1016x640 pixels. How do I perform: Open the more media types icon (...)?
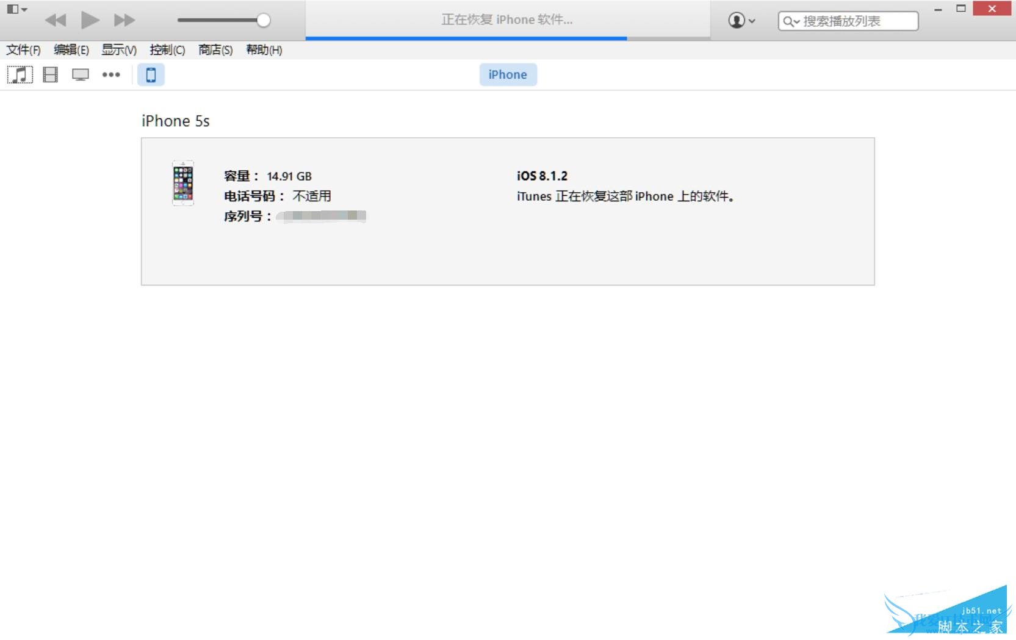(111, 74)
